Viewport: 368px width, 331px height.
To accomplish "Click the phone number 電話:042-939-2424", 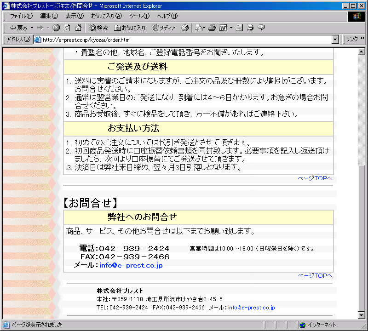I will tap(124, 248).
